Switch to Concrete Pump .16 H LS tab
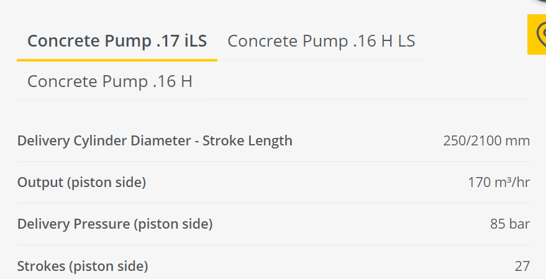This screenshot has width=546, height=279. point(321,41)
